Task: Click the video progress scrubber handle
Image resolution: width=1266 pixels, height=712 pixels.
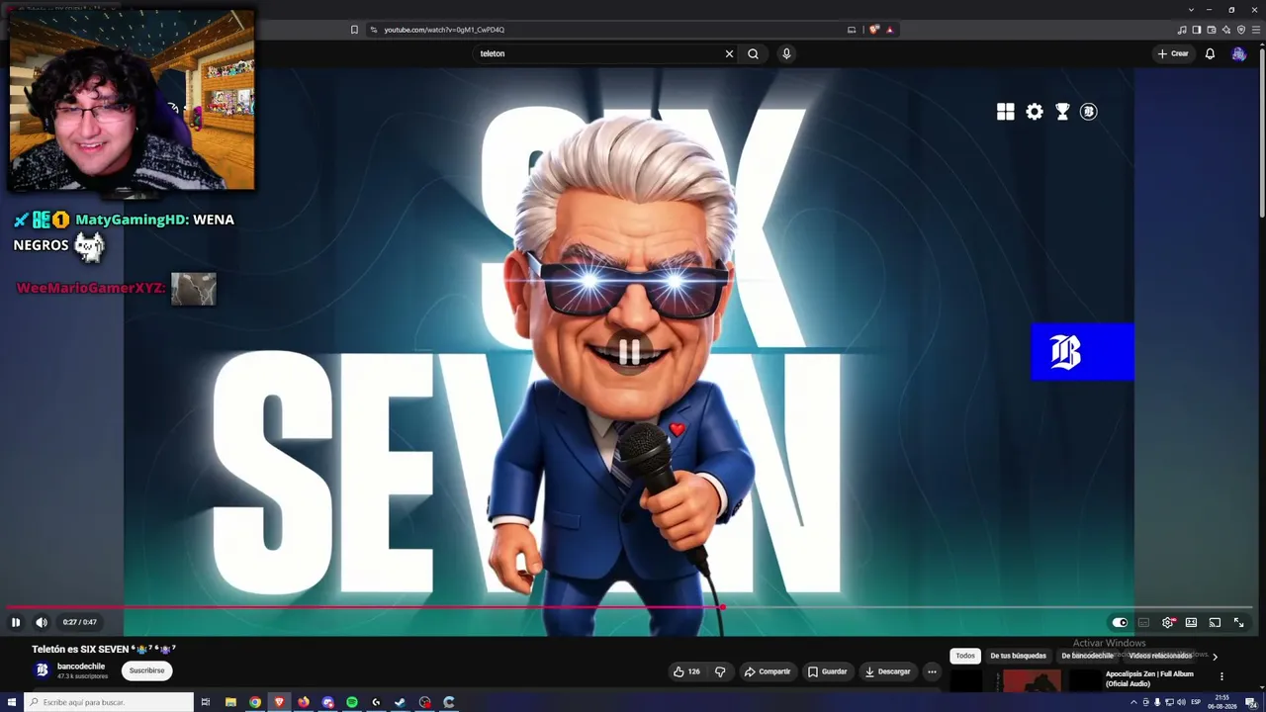Action: click(x=722, y=607)
